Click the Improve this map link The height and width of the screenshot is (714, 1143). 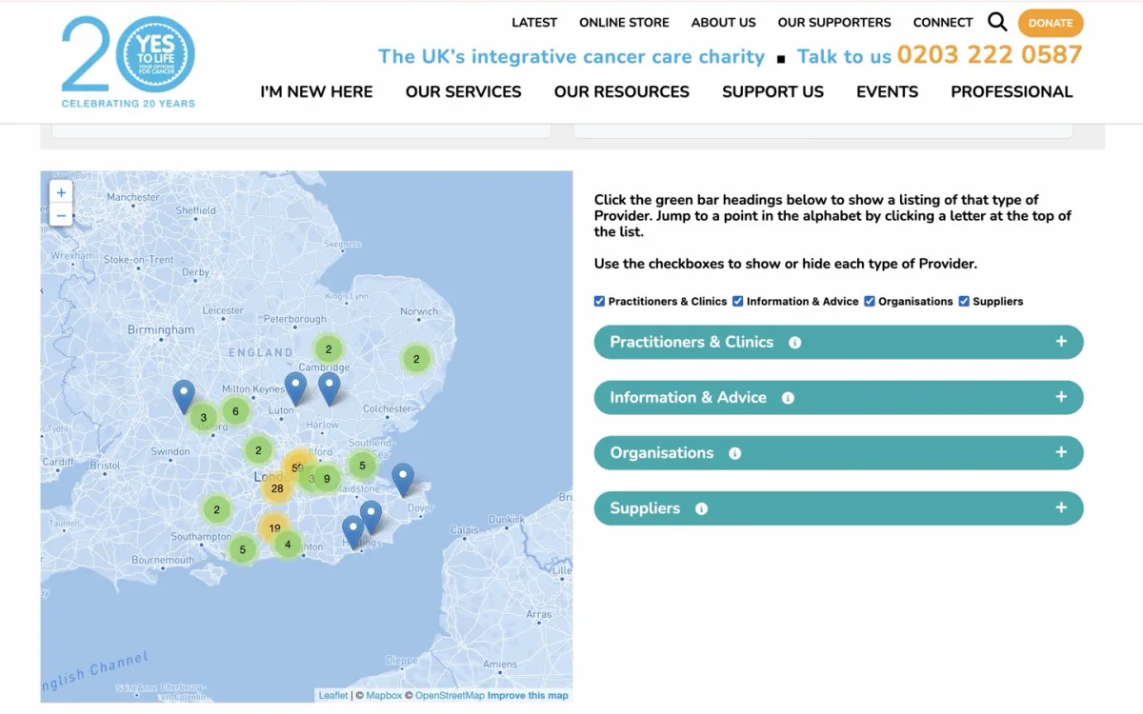[x=528, y=696]
